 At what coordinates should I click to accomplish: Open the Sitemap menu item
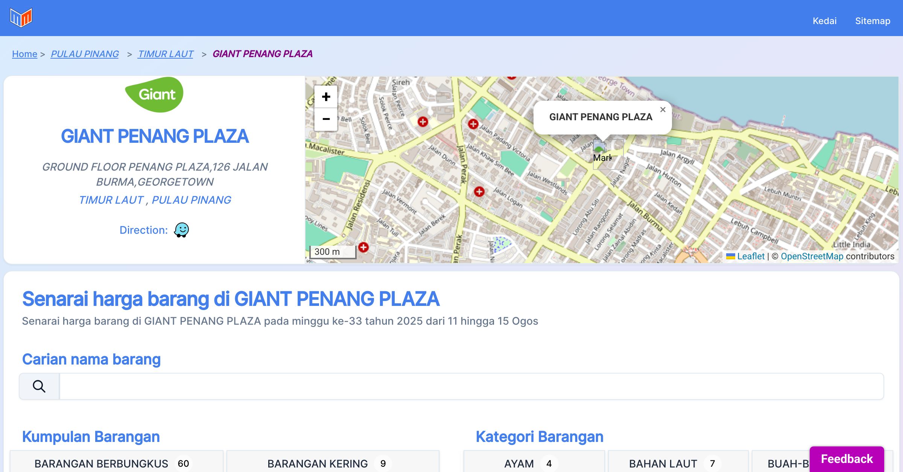click(x=873, y=21)
